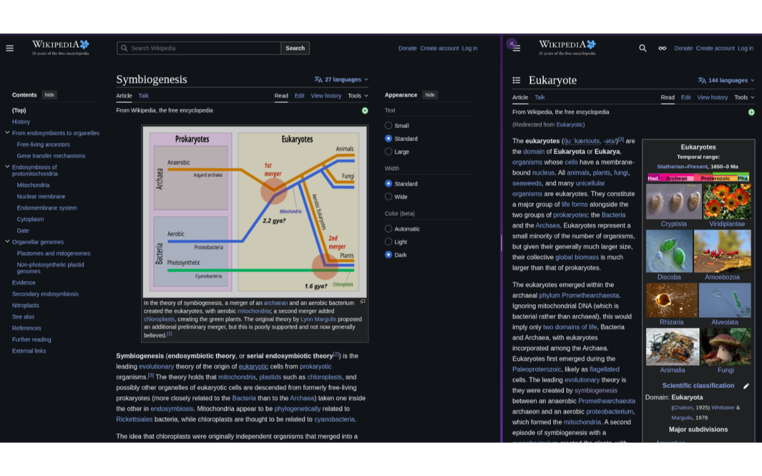Viewport: 762px width, 476px height.
Task: Select the Automatic color option
Action: click(389, 229)
